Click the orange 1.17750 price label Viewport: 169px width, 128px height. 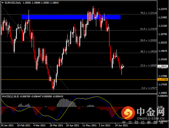click(x=163, y=79)
